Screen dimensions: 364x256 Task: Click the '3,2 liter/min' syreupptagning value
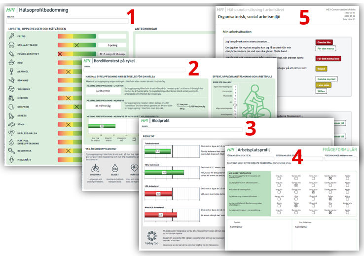103,91
